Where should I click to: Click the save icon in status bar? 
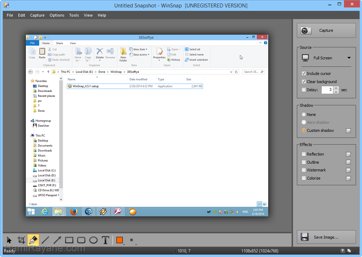tap(343, 251)
